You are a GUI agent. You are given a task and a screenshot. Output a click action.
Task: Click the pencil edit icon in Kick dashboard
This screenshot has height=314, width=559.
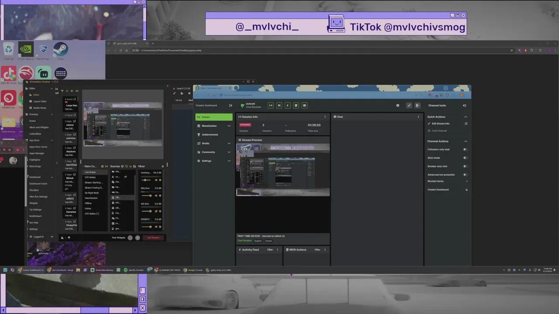[x=409, y=105]
